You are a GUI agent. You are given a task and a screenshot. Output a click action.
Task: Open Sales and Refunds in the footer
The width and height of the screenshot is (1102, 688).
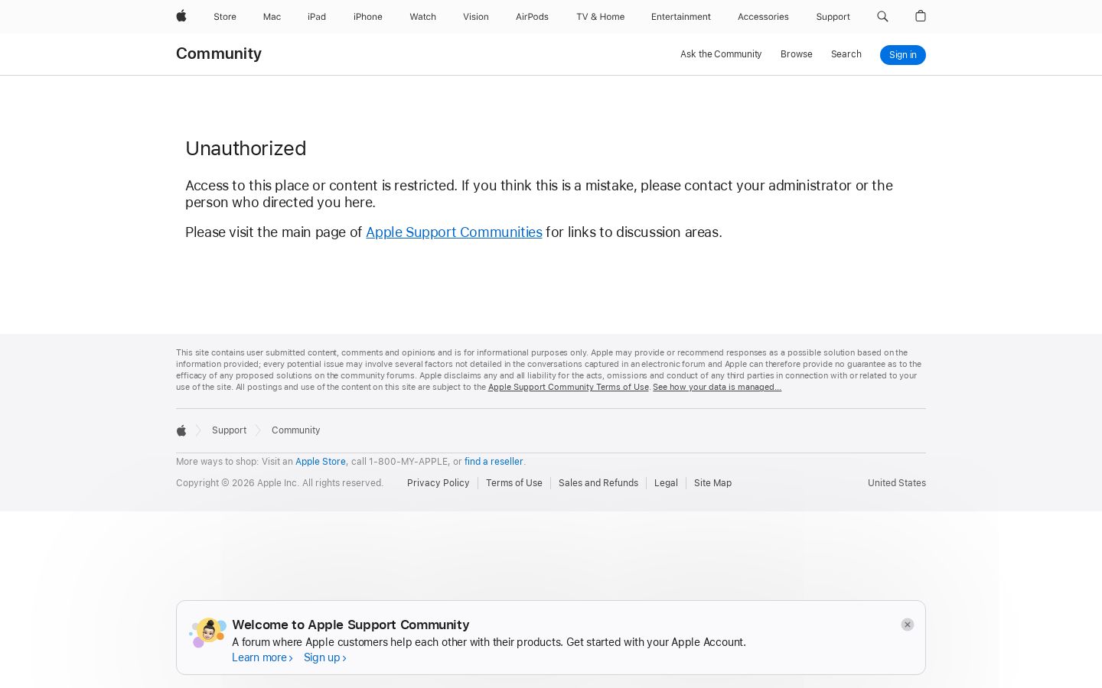click(x=598, y=483)
